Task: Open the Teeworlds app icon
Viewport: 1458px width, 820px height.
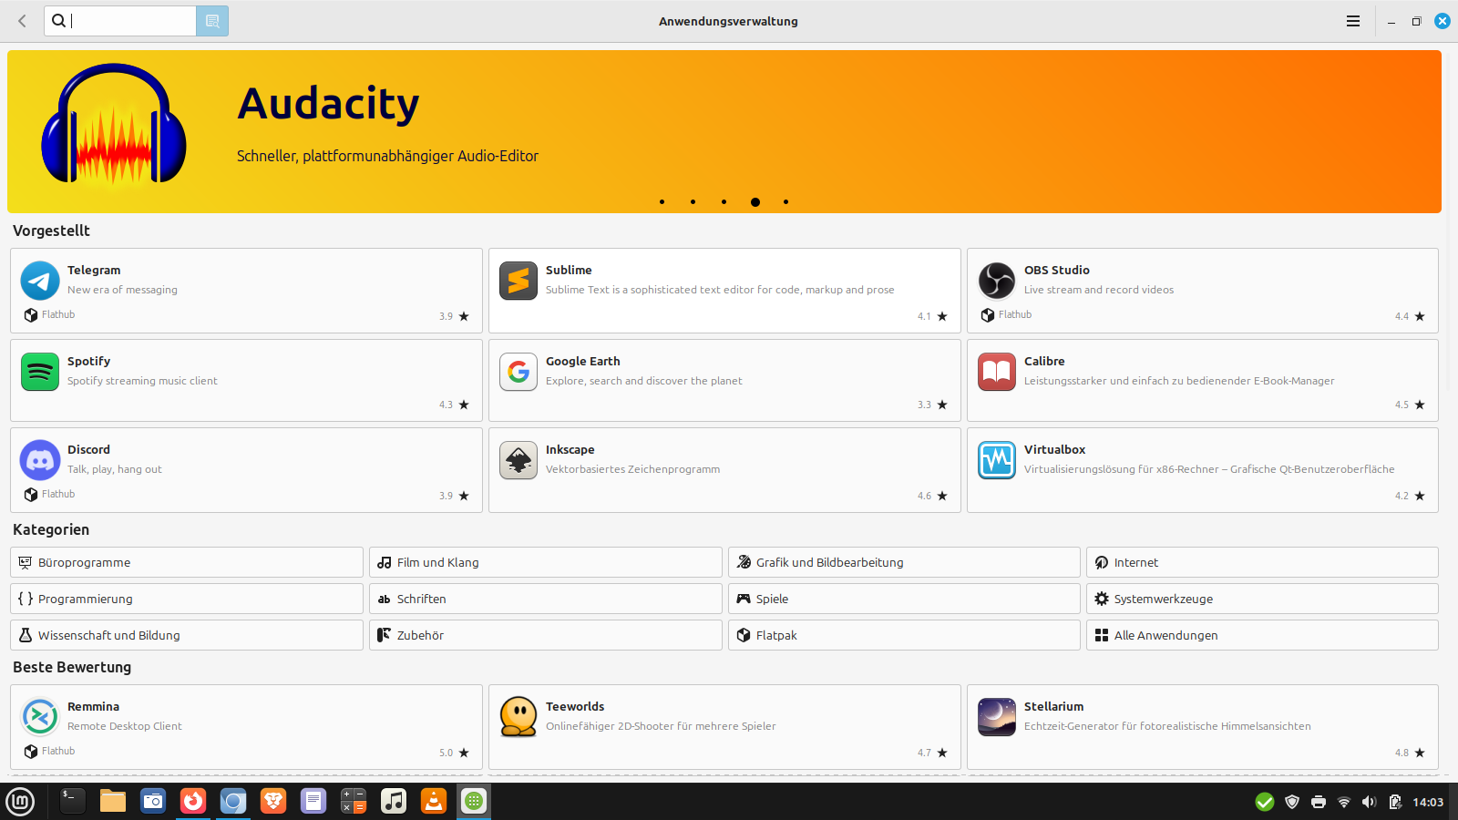Action: [519, 717]
